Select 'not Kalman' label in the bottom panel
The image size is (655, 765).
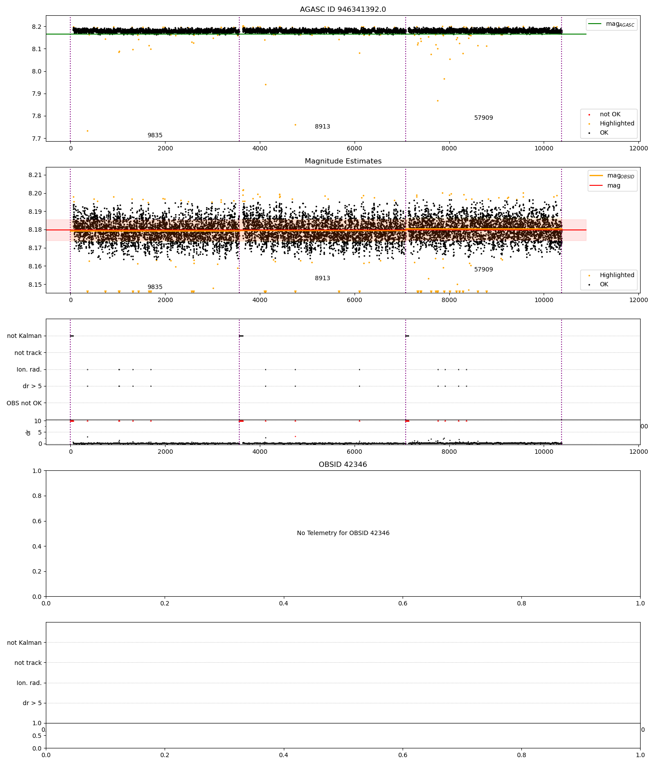click(x=24, y=643)
